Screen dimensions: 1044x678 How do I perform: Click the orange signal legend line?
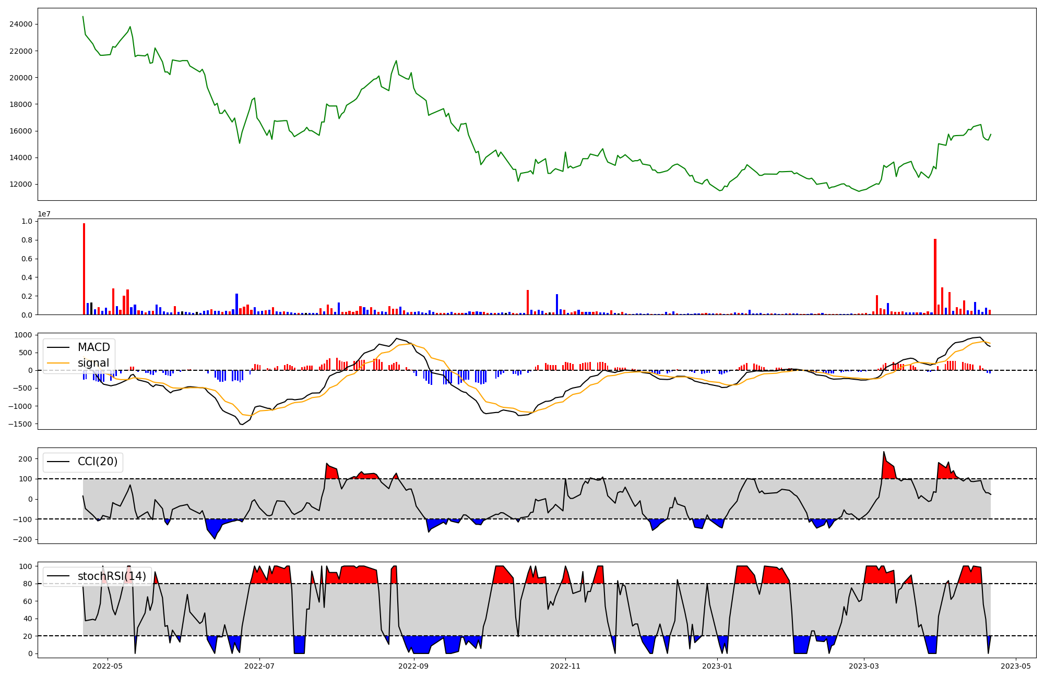[57, 363]
